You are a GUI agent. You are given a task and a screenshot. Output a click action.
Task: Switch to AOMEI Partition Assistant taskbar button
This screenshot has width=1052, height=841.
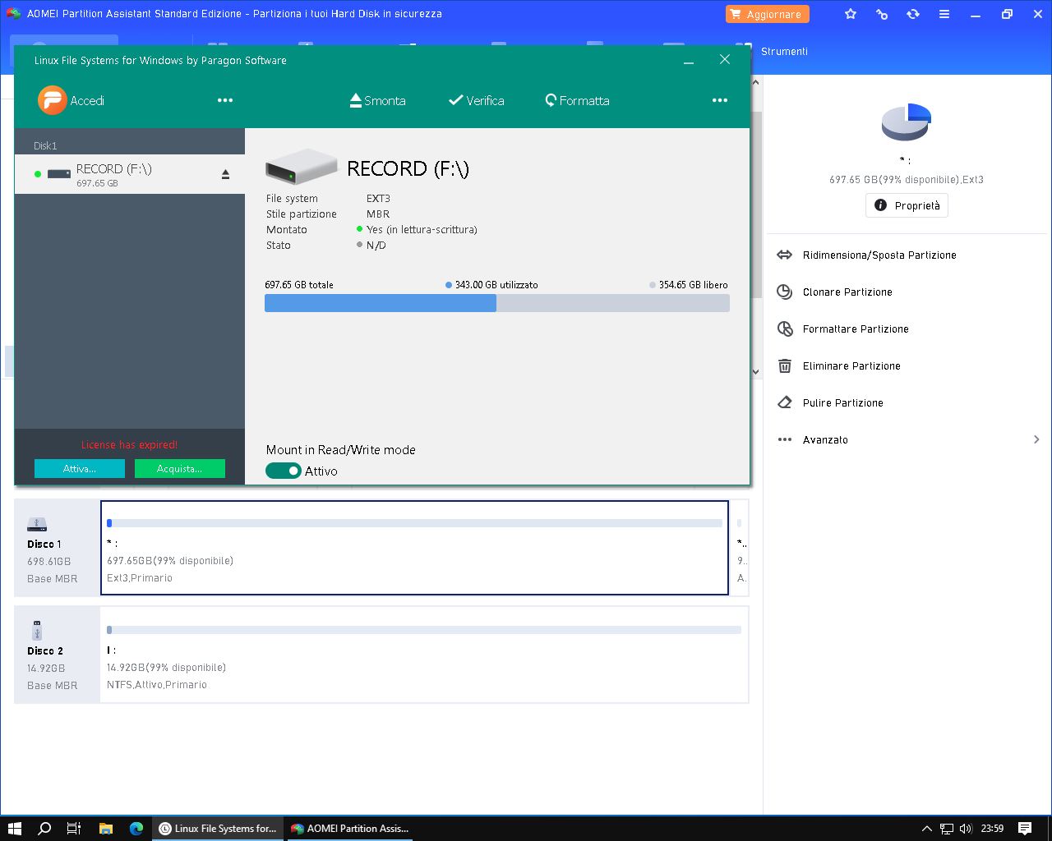point(350,829)
